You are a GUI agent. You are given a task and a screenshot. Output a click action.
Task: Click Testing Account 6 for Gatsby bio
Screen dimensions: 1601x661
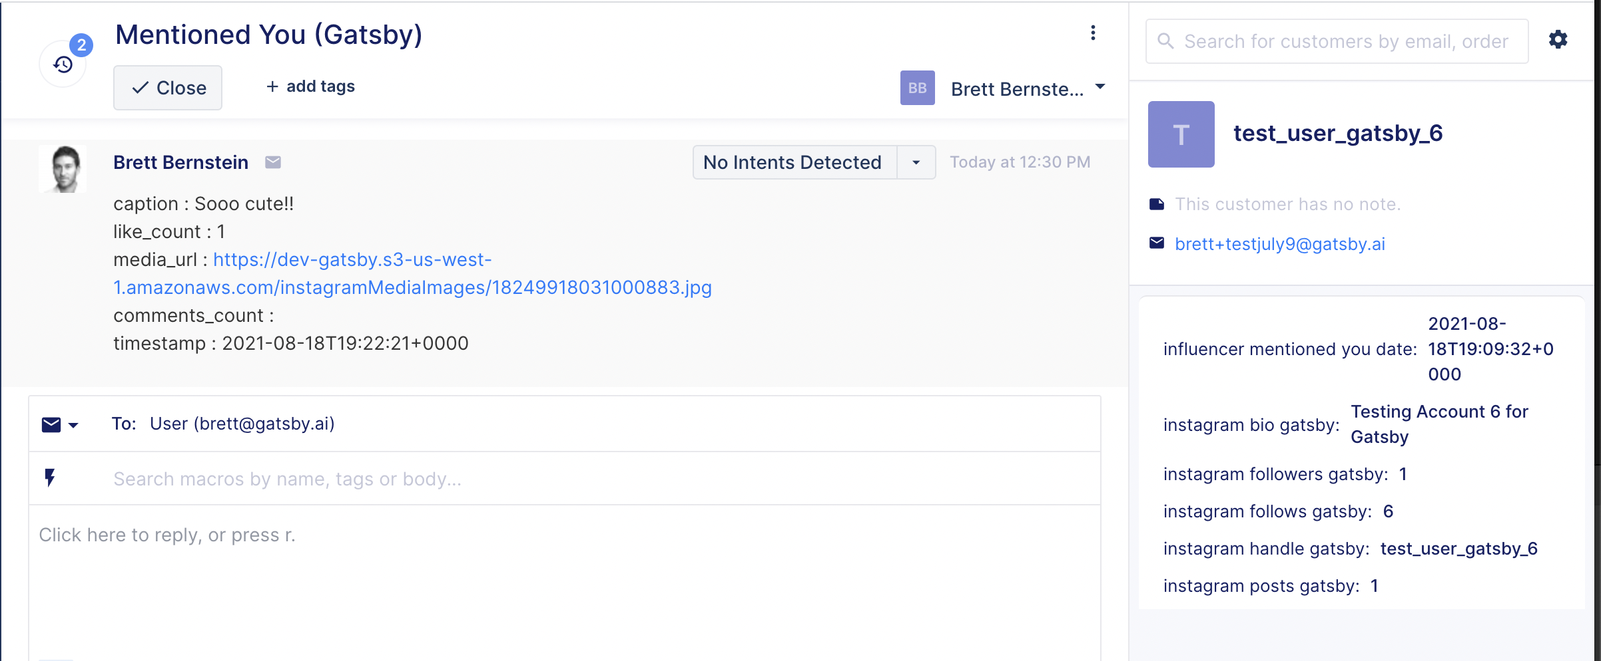(1439, 424)
